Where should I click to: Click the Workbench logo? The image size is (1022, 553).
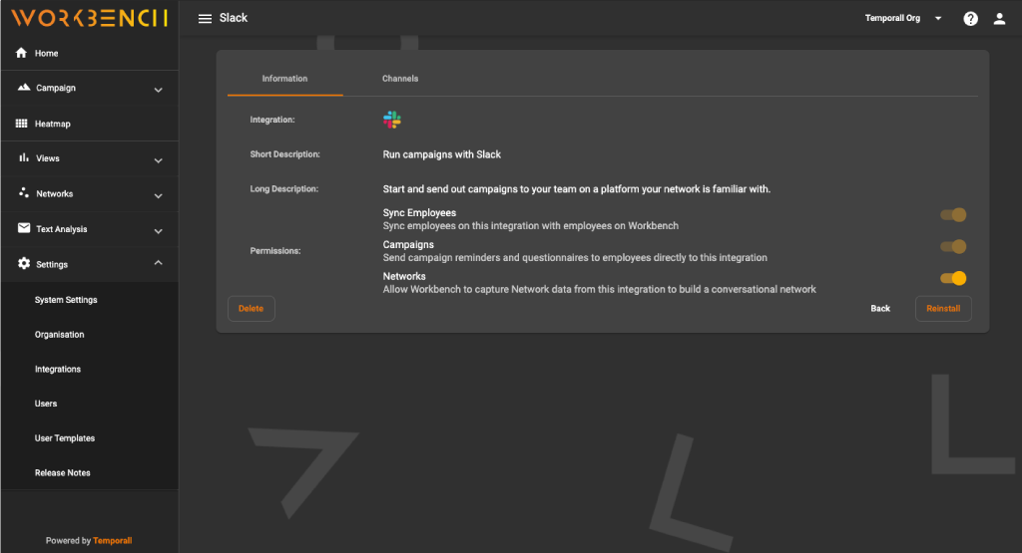(x=89, y=18)
